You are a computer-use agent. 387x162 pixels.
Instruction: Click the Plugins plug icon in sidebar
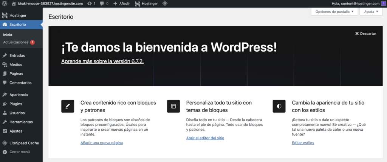[5, 104]
